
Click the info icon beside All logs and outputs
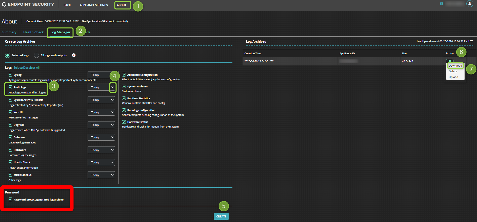click(x=74, y=55)
